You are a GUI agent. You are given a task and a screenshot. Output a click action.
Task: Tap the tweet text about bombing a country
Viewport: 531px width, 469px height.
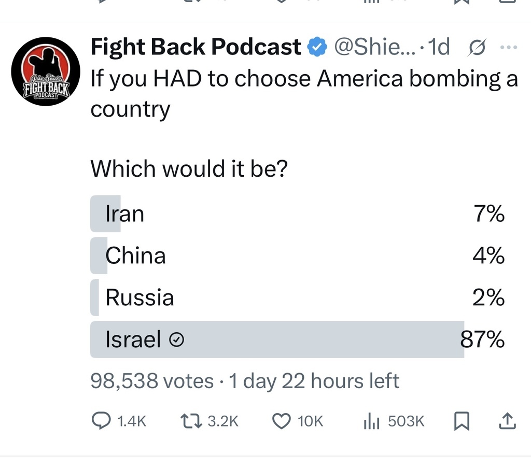tap(304, 93)
